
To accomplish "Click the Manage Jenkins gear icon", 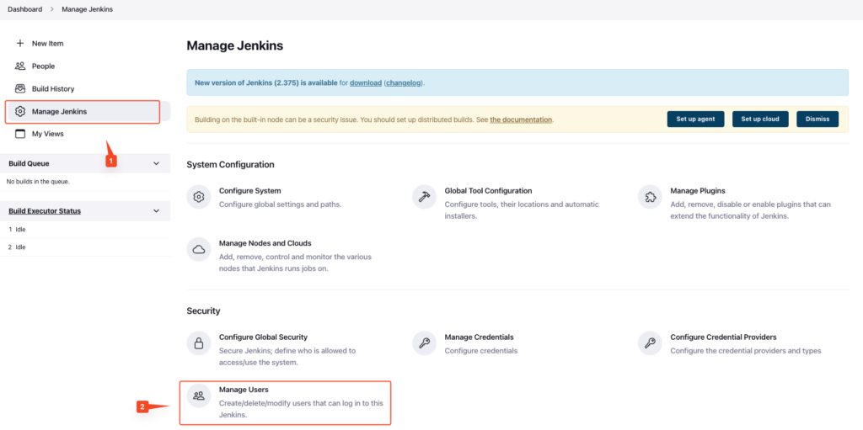I will (x=20, y=112).
